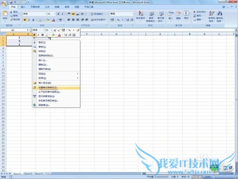Open Filter (筛选) submenu in context menu
The height and width of the screenshot is (179, 238).
click(x=56, y=74)
